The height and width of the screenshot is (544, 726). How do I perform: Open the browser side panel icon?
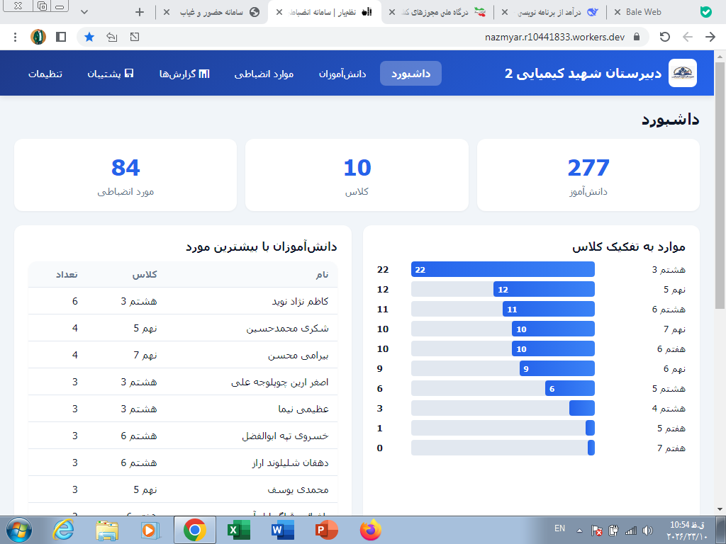[61, 37]
